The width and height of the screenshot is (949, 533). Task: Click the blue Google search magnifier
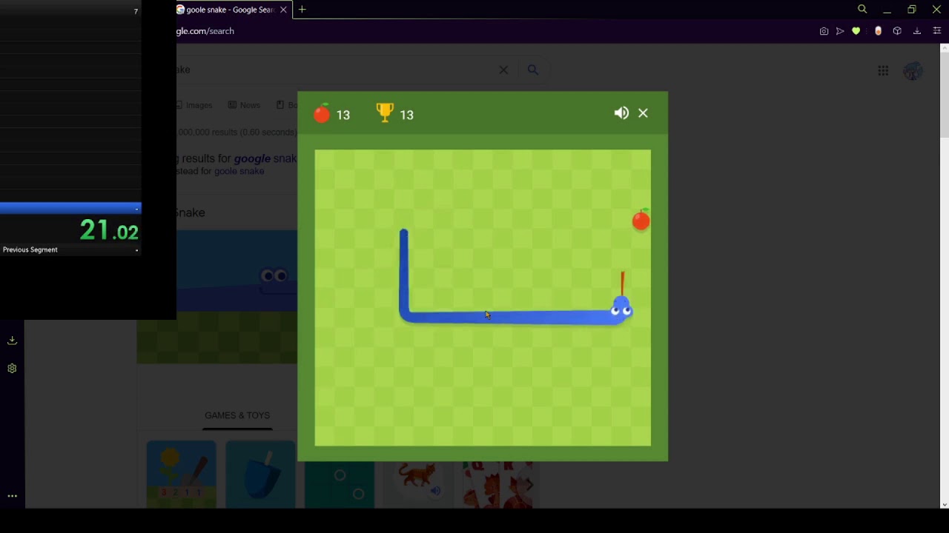coord(532,70)
